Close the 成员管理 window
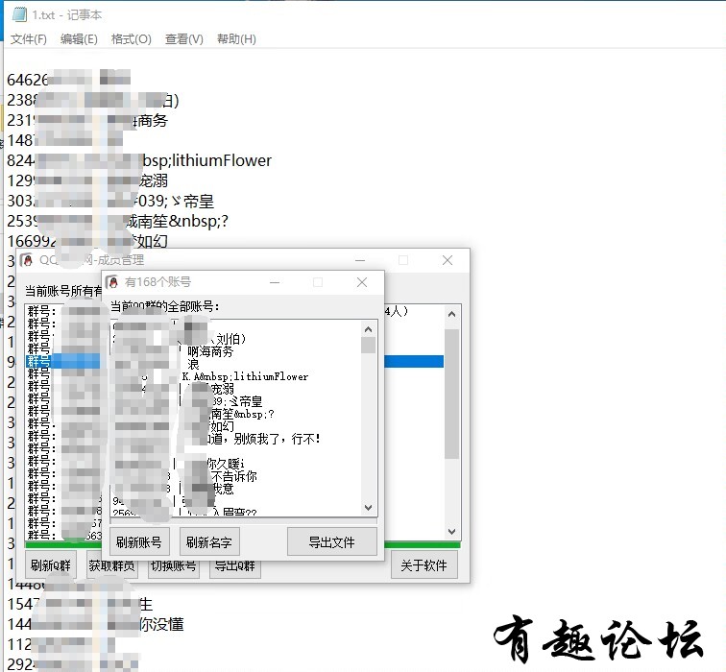Screen dimensions: 726x672 (x=448, y=260)
